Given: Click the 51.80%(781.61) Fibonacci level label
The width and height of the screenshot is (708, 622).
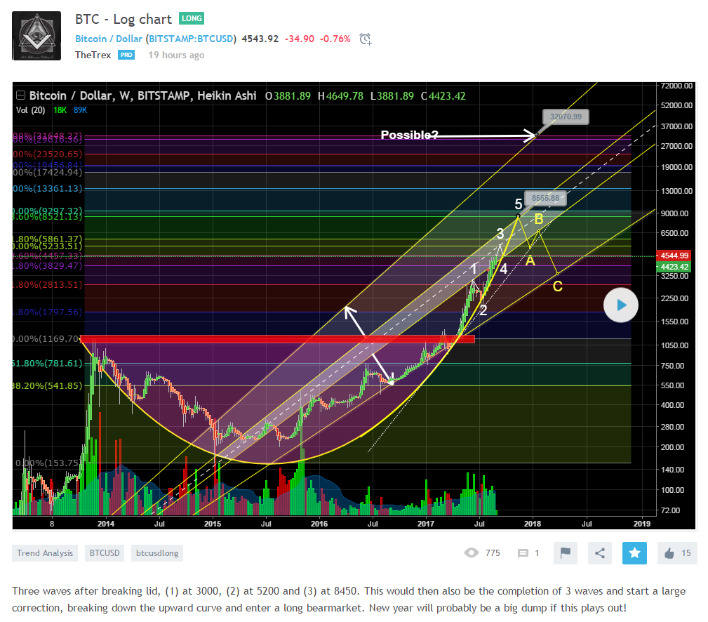Looking at the screenshot, I should pyautogui.click(x=48, y=363).
